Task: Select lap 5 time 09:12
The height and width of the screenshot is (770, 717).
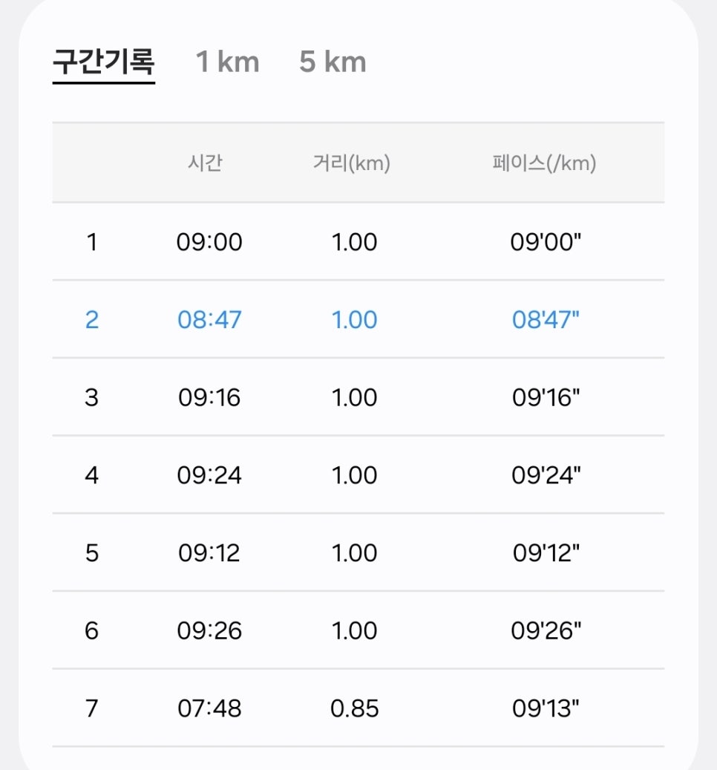Action: coord(209,553)
